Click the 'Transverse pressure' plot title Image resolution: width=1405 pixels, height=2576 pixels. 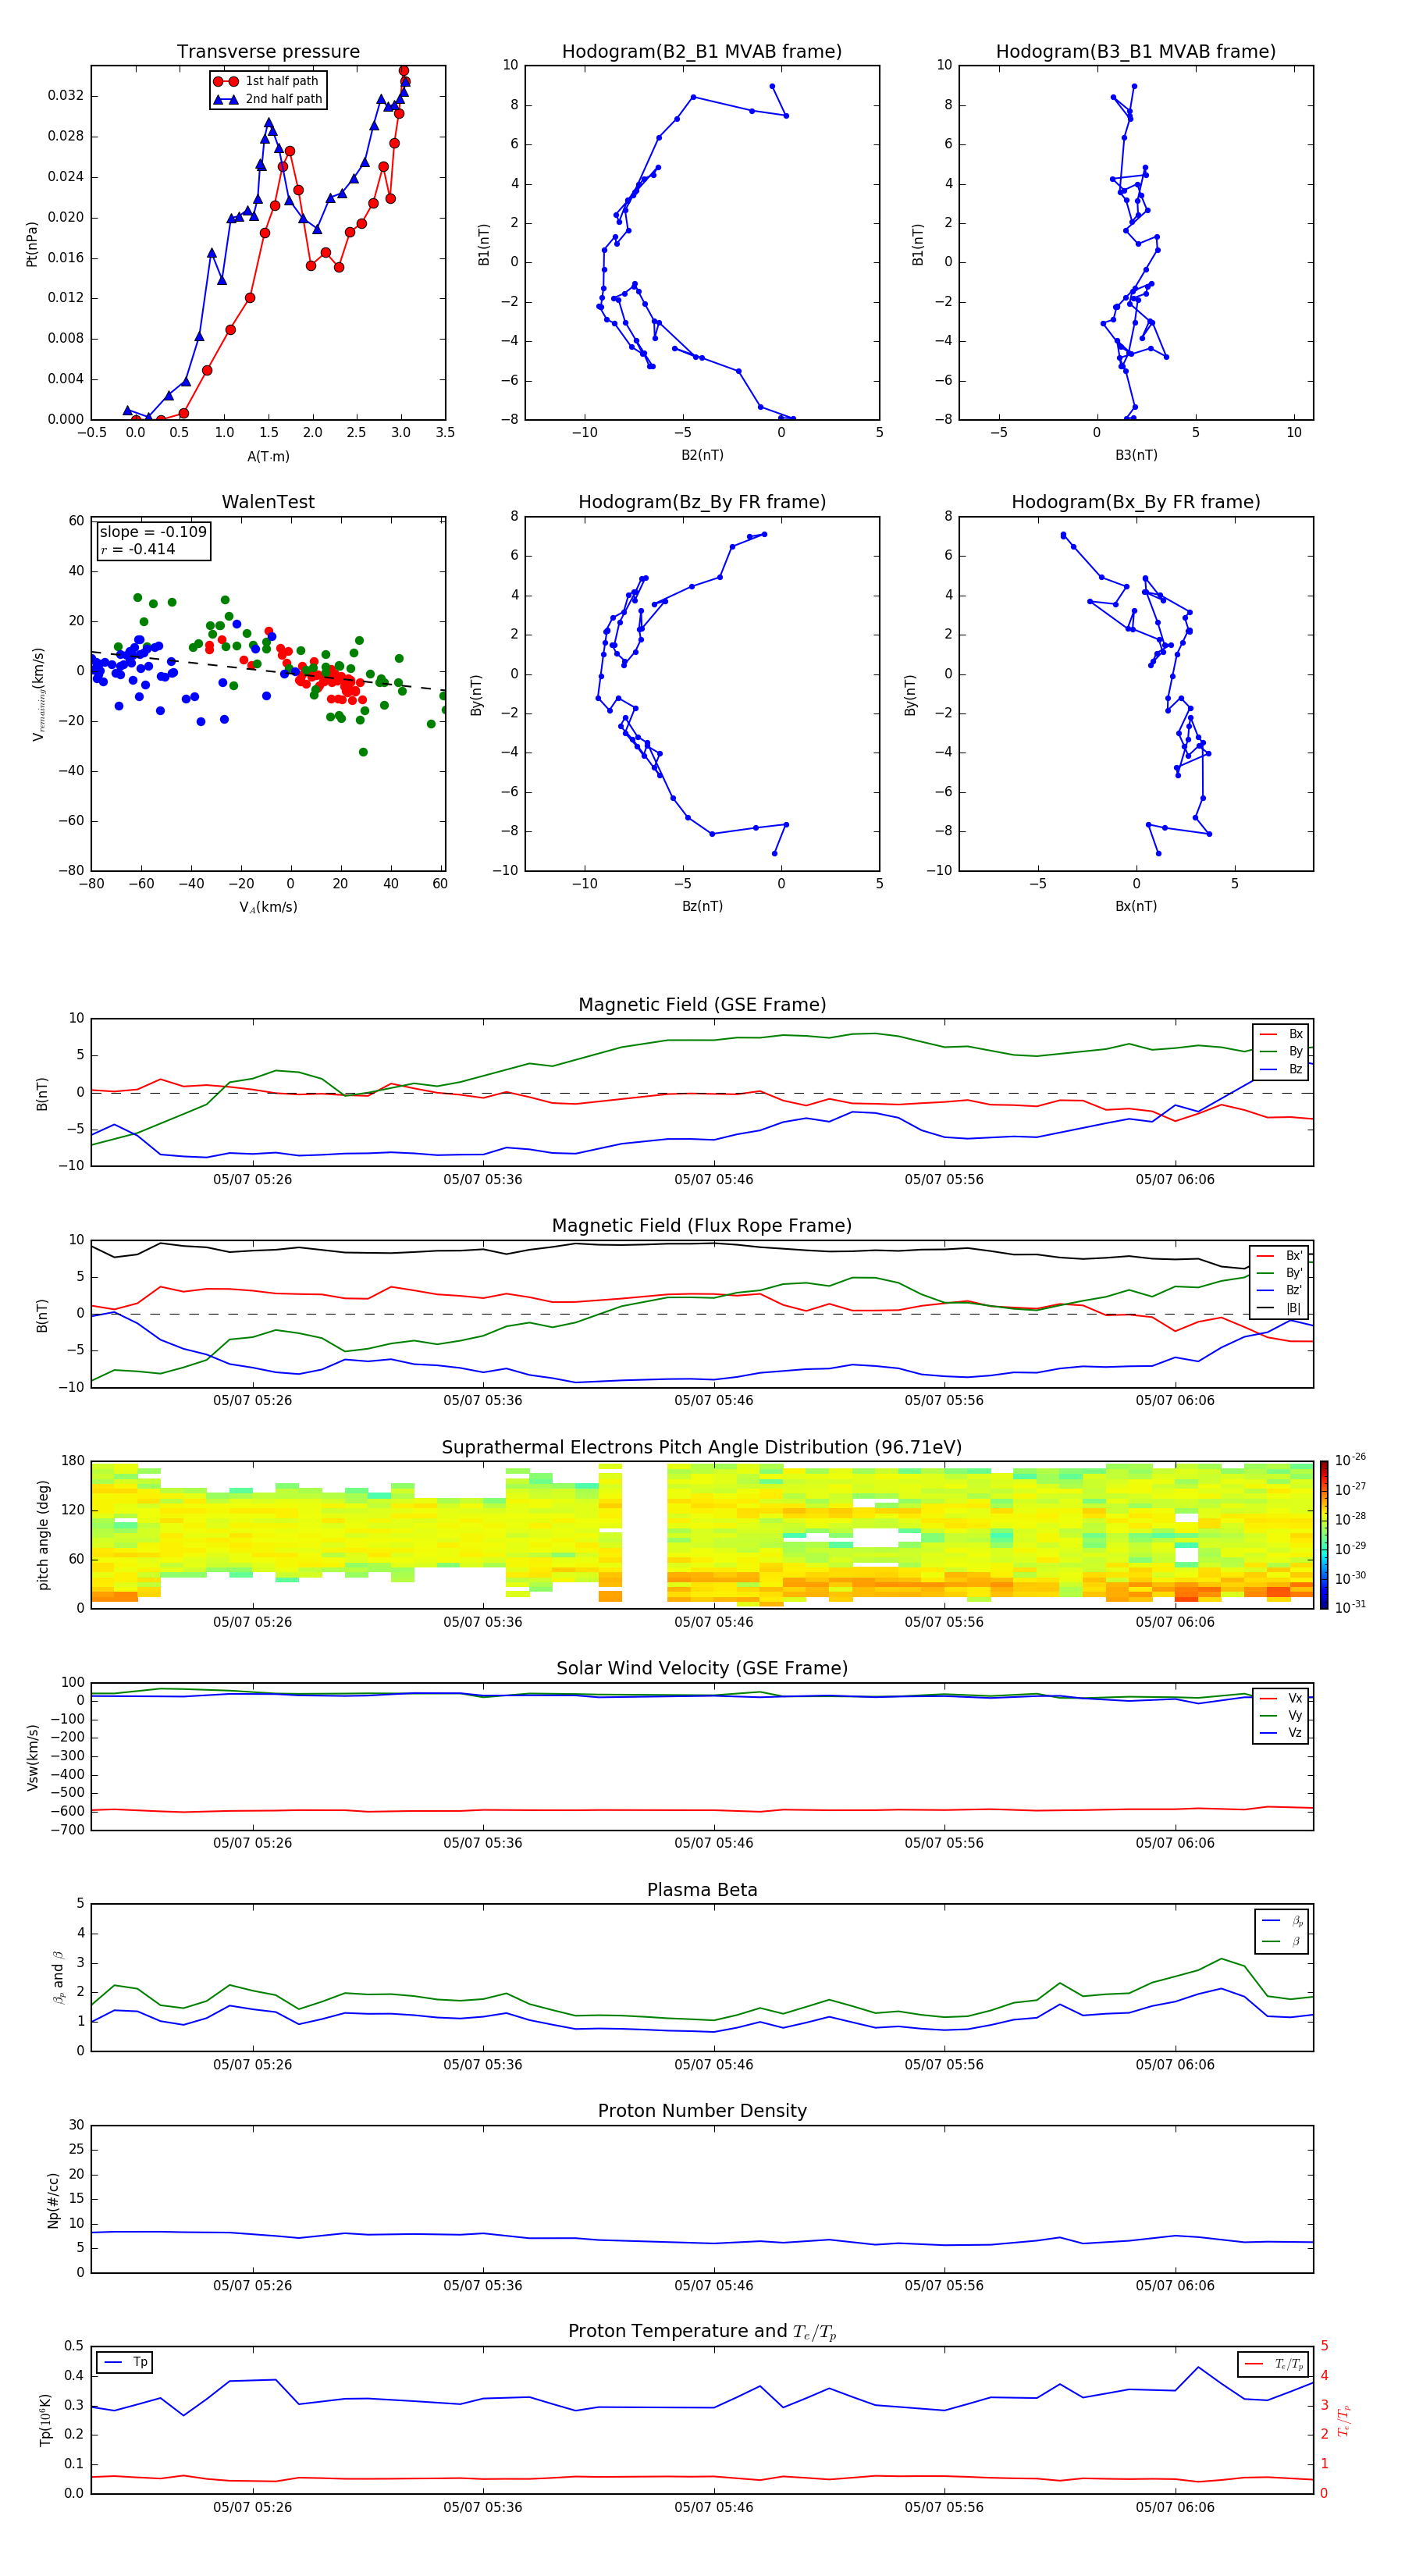(x=268, y=52)
